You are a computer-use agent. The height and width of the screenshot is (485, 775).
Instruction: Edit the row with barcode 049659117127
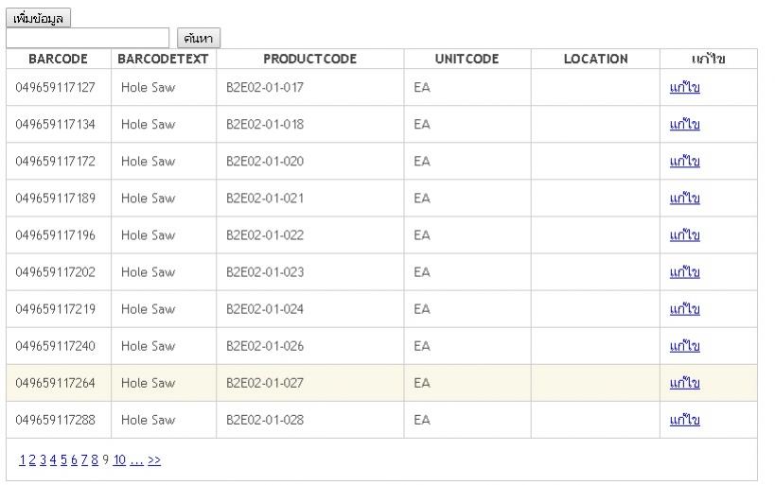point(684,88)
